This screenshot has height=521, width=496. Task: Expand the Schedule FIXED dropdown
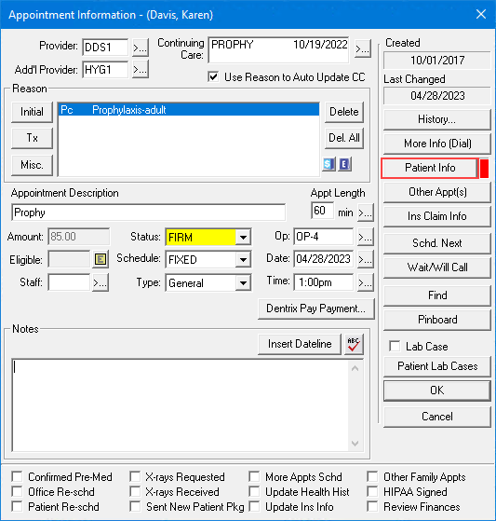click(243, 259)
